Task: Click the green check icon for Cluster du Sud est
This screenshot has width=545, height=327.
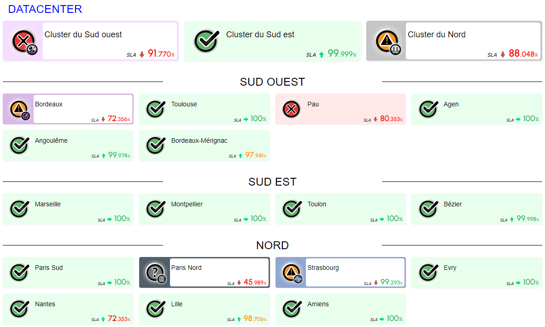Action: [x=205, y=41]
